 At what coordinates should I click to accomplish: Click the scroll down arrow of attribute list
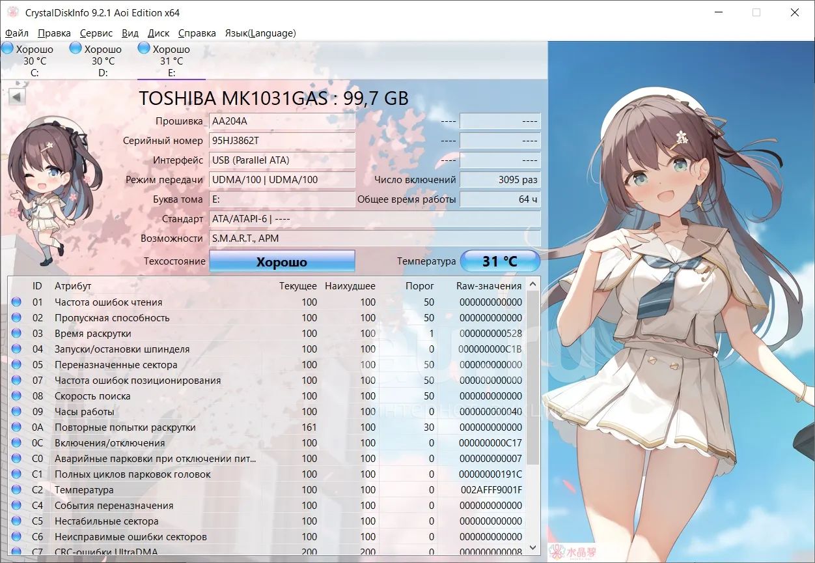[x=533, y=548]
